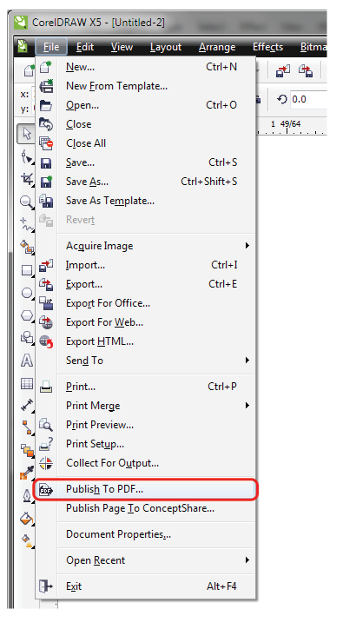
Task: Select the Table tool icon
Action: [27, 383]
